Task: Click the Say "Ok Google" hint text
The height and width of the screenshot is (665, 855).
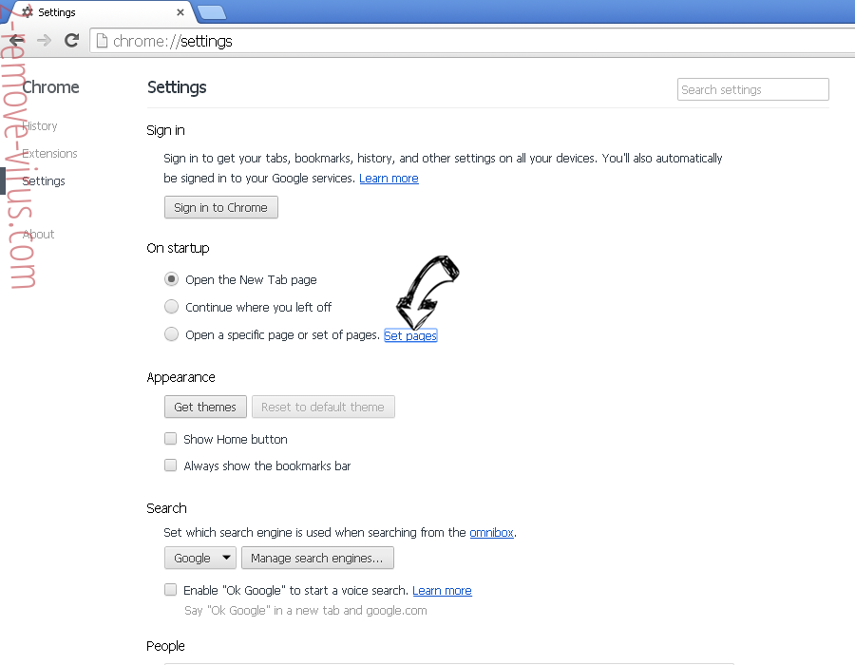Action: (x=305, y=611)
